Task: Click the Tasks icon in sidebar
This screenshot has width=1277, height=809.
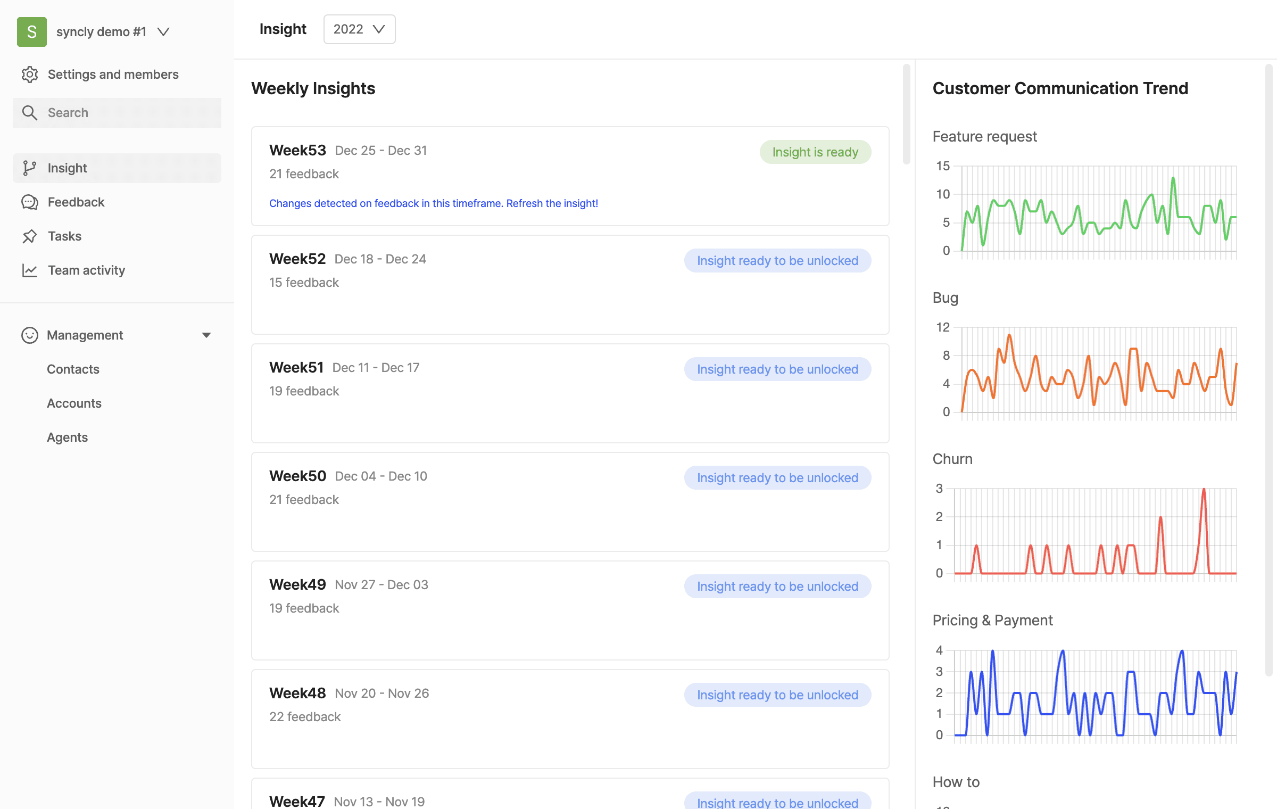Action: [x=31, y=236]
